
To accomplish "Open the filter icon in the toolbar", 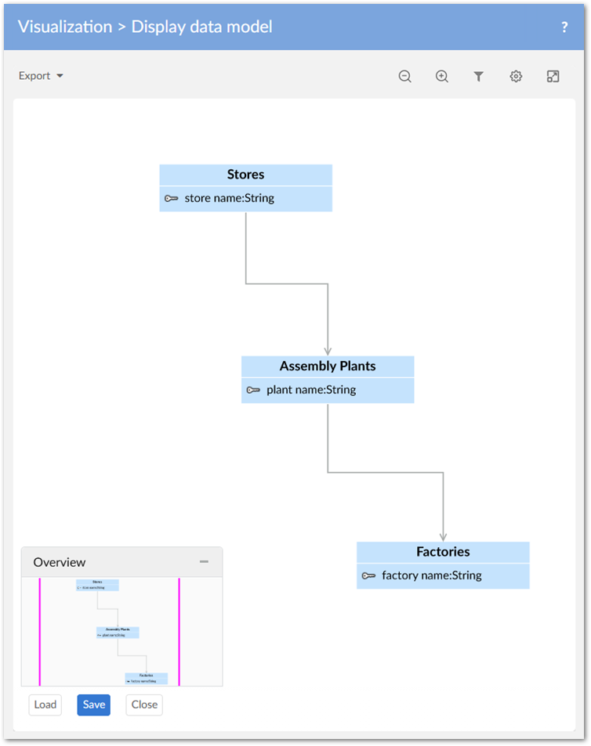I will click(x=478, y=76).
